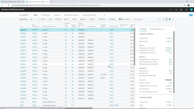Toggle the bookmark icon for this page
The height and width of the screenshot is (109, 194).
170,19
